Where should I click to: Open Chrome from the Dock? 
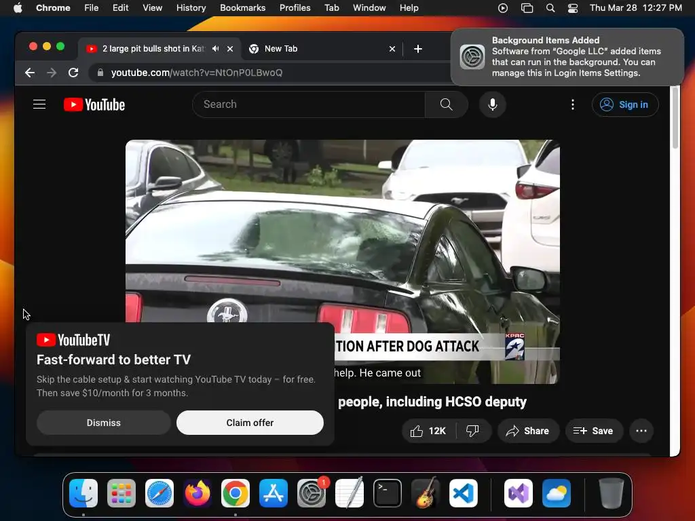coord(236,493)
